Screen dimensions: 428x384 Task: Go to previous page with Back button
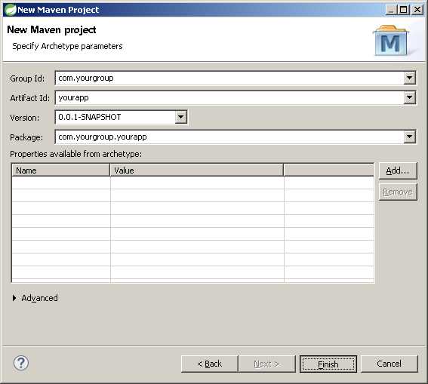pos(210,364)
